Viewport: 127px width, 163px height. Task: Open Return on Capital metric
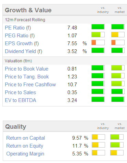pos(26,138)
